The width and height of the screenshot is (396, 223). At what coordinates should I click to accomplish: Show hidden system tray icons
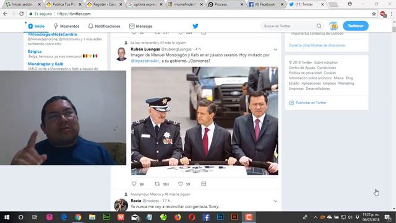[315, 217]
